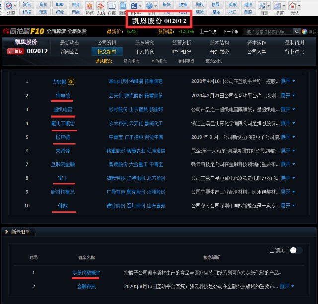The width and height of the screenshot is (318, 304).
Task: Open dropdown arrow next to 创 icon
Action: pos(140,6)
